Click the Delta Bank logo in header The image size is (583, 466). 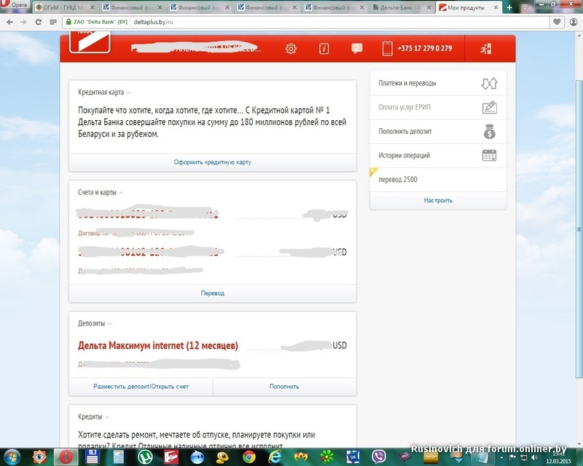coord(90,42)
